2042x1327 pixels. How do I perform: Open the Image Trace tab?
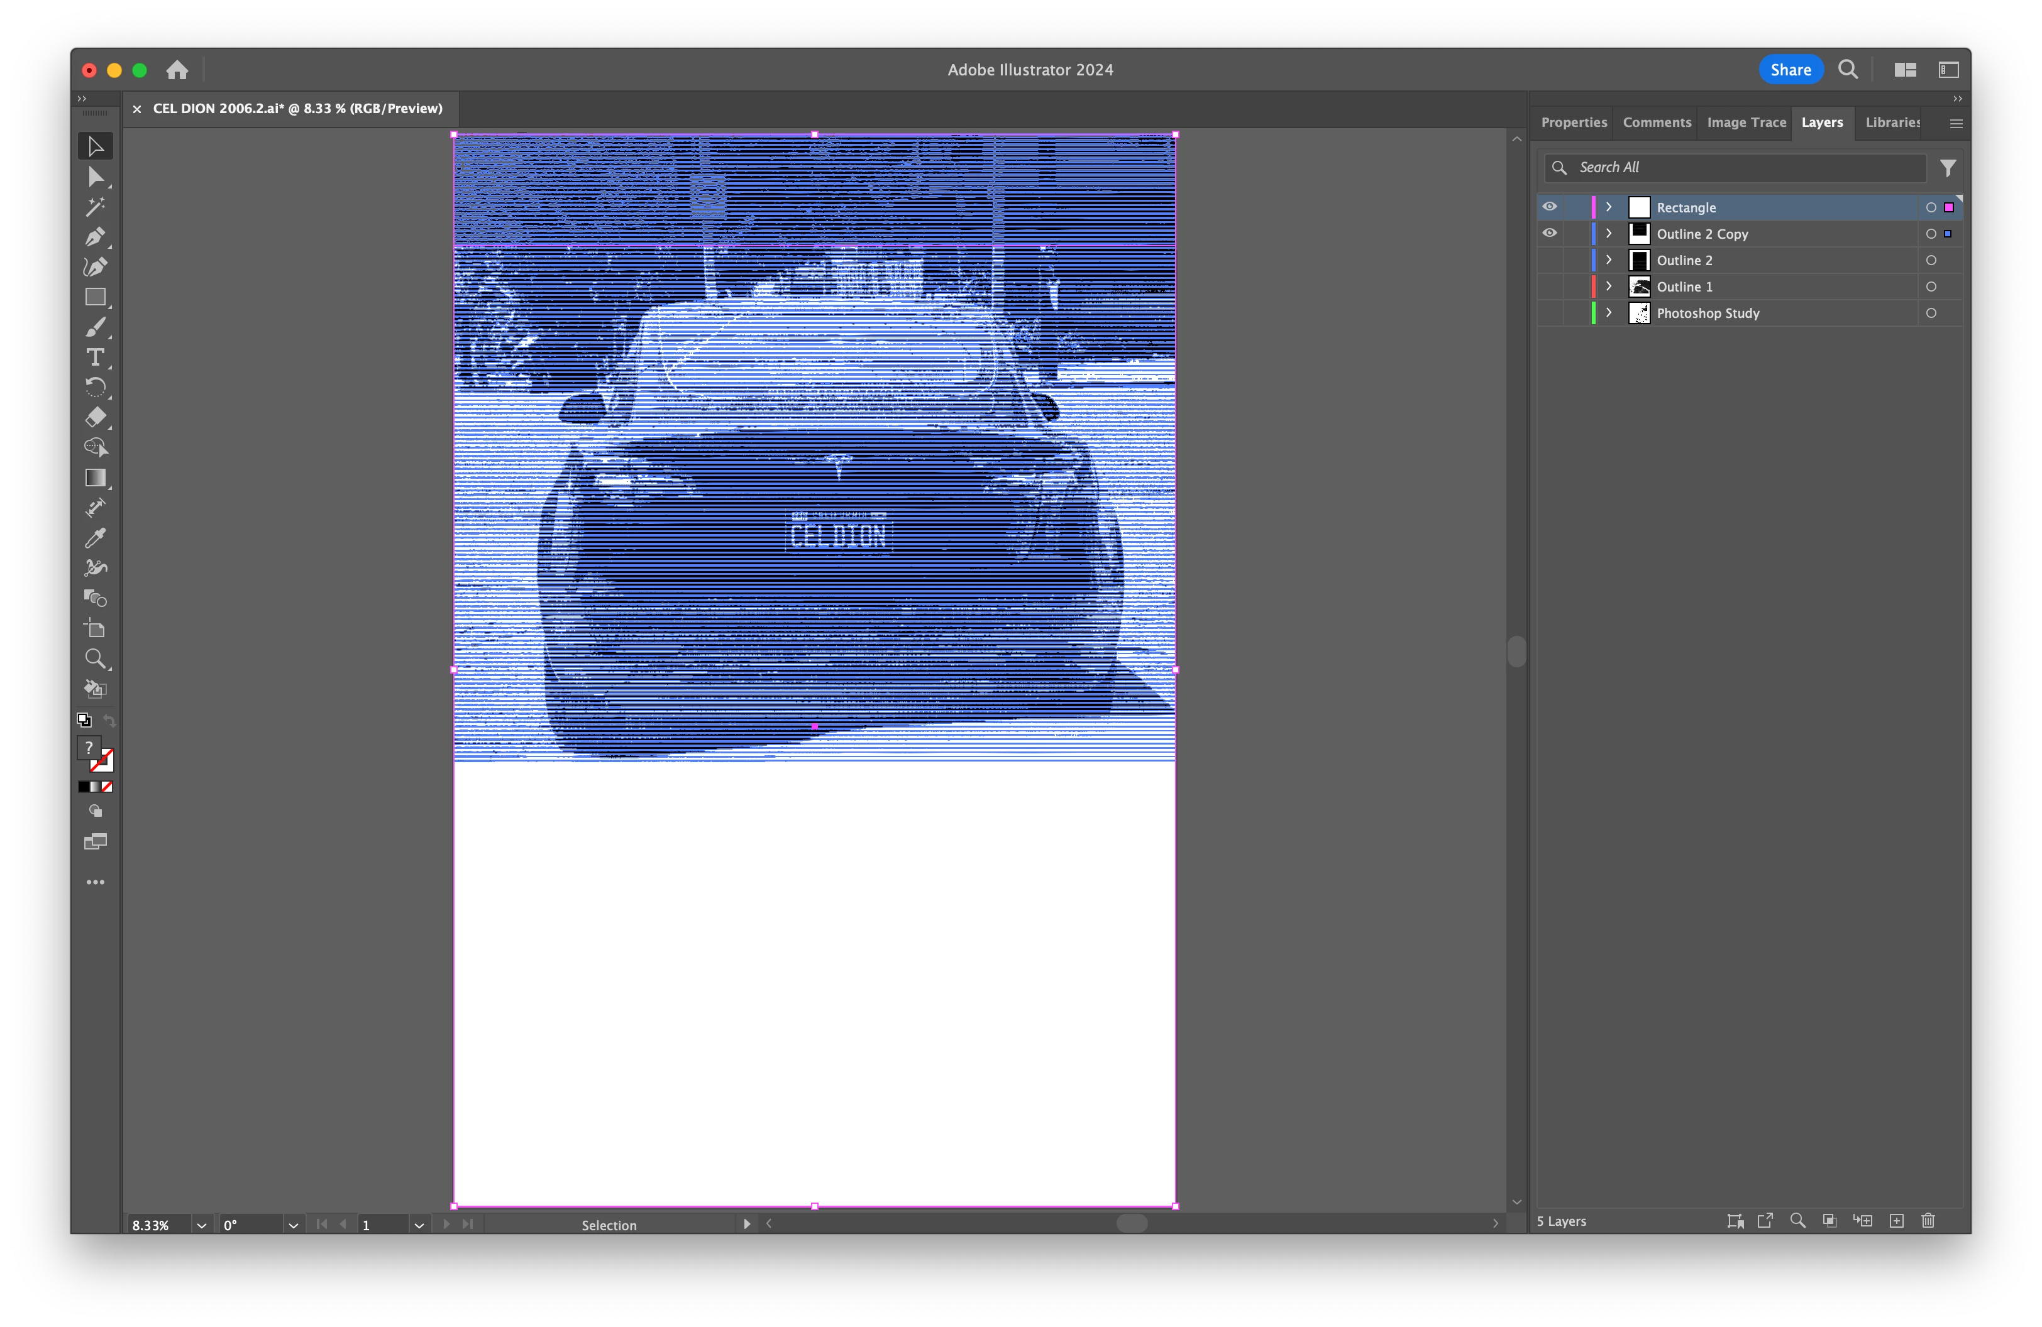pos(1746,123)
